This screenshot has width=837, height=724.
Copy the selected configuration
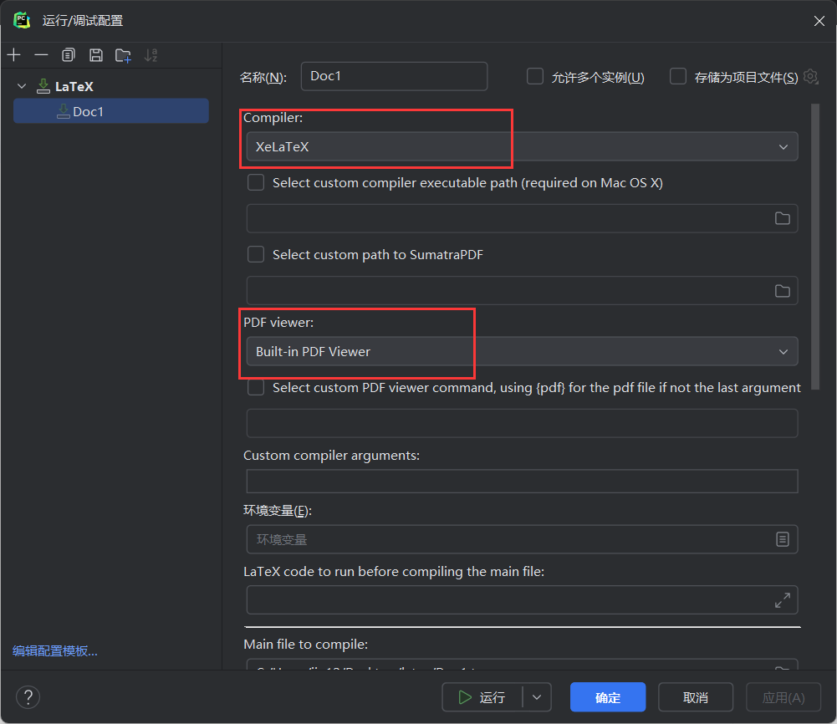69,55
